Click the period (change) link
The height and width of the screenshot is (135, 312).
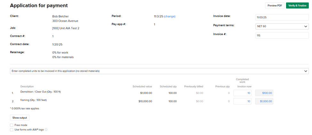tap(170, 16)
